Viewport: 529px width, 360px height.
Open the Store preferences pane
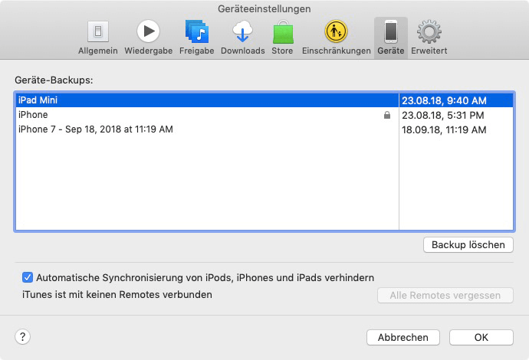pyautogui.click(x=282, y=38)
